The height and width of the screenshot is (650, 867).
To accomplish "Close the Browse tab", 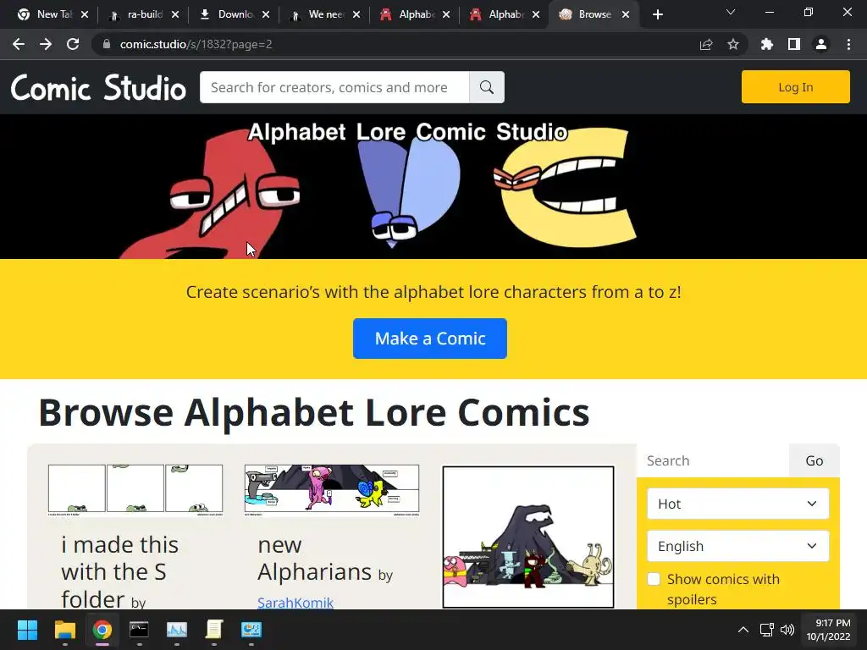I will point(626,14).
